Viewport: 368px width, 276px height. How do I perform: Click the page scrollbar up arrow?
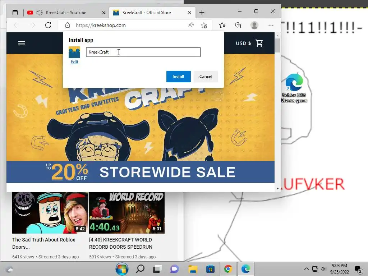click(x=278, y=36)
